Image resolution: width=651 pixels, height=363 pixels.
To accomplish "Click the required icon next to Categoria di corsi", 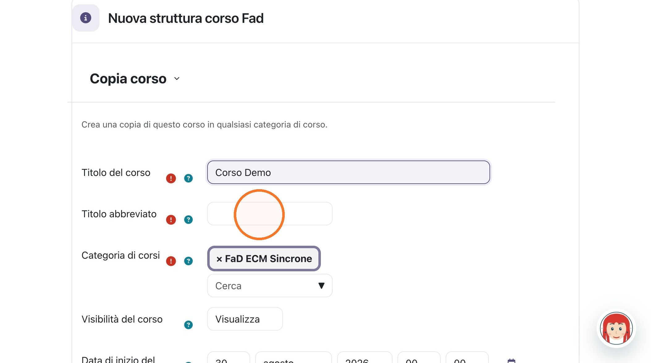I will [171, 261].
